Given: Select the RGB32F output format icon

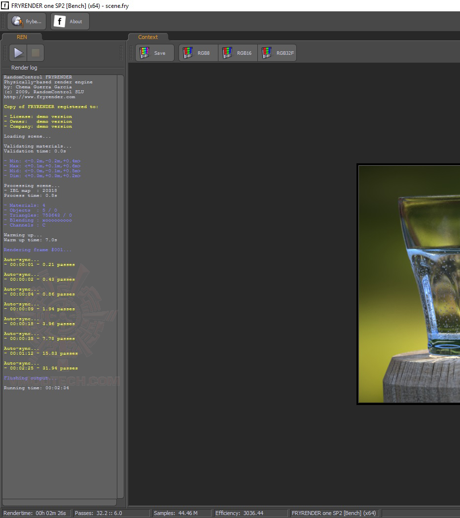Looking at the screenshot, I should click(267, 53).
